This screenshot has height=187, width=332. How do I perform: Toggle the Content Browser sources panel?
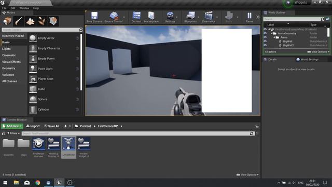point(4,133)
